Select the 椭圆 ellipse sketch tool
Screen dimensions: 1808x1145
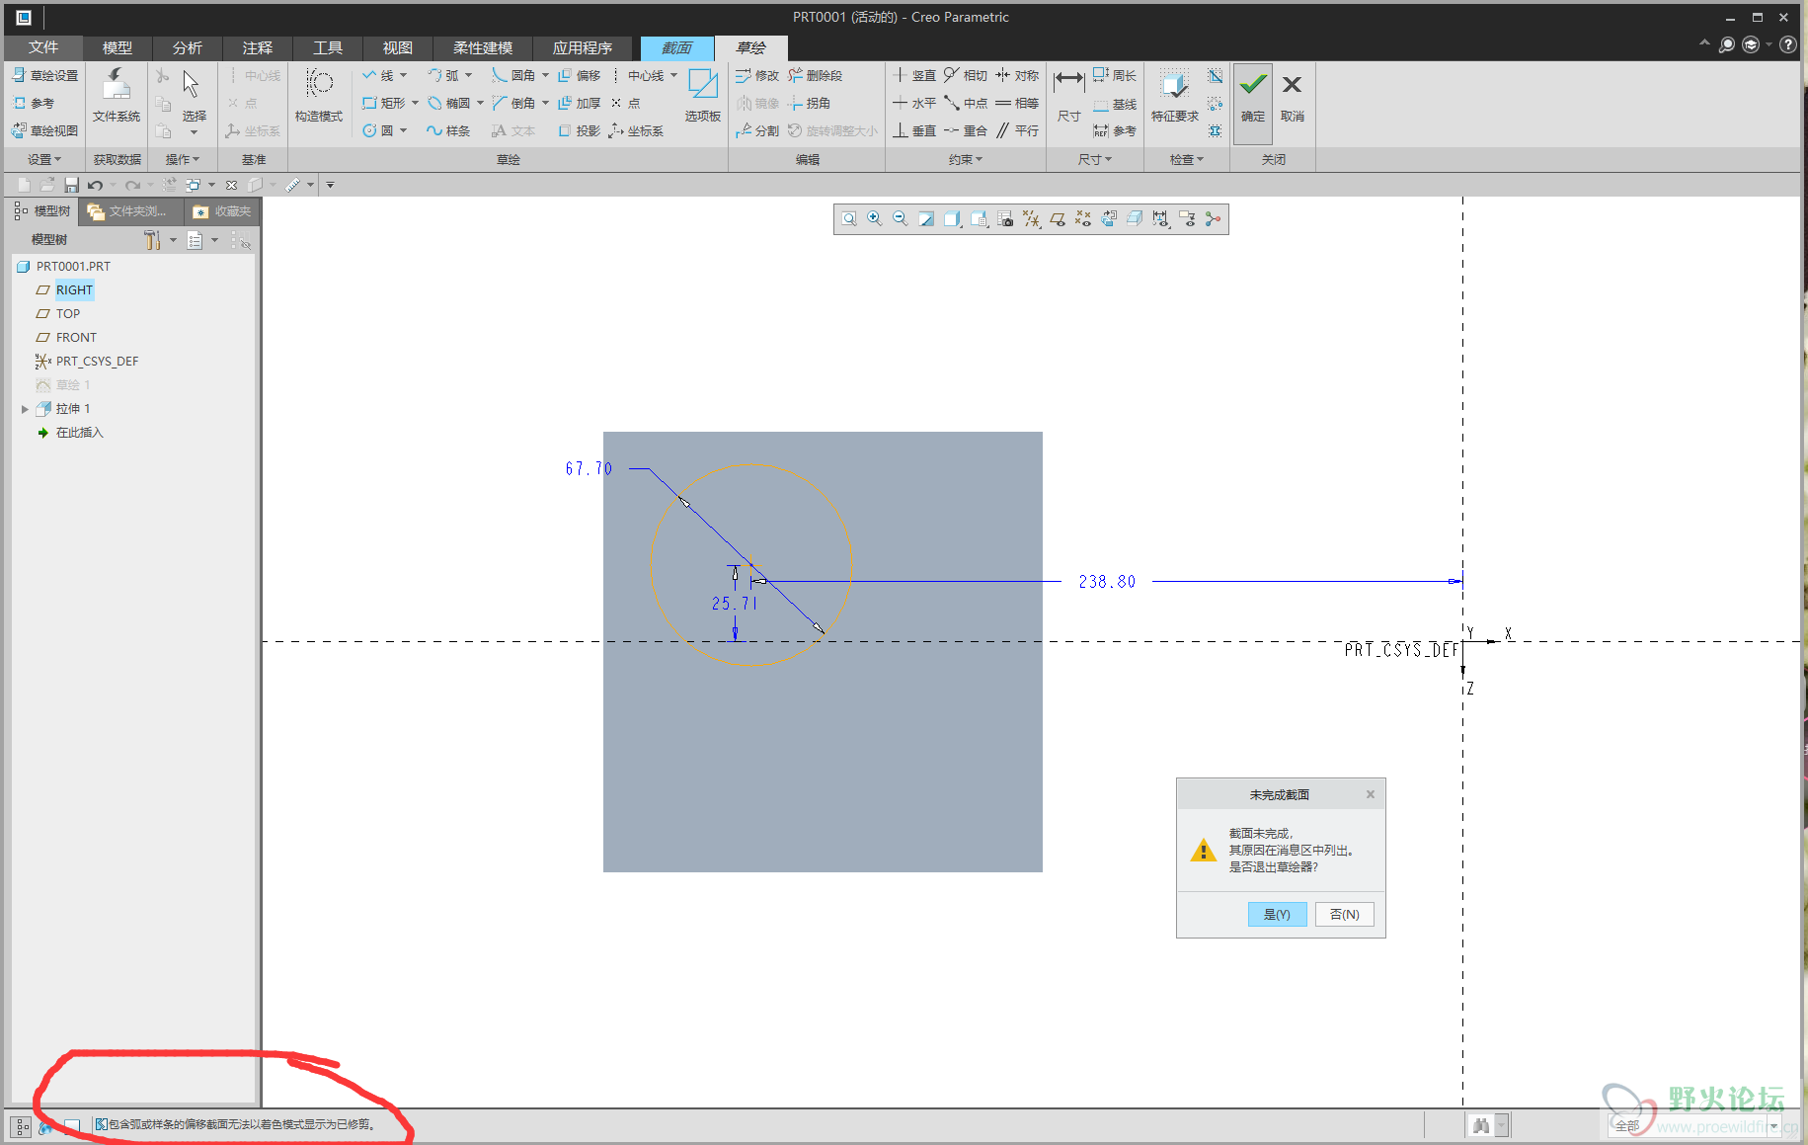pyautogui.click(x=449, y=103)
